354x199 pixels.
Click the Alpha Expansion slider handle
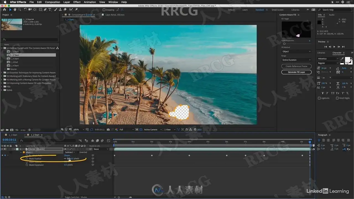pyautogui.click(x=284, y=44)
